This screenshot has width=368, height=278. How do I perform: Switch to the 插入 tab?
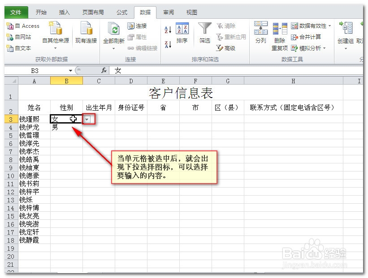64,13
